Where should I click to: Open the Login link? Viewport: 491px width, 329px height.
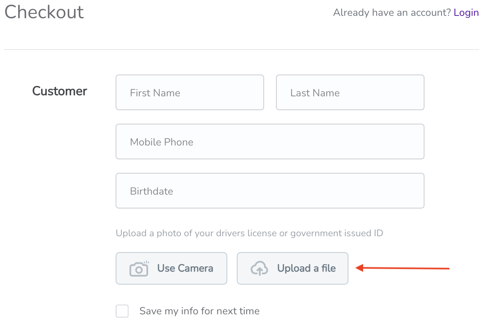point(466,13)
